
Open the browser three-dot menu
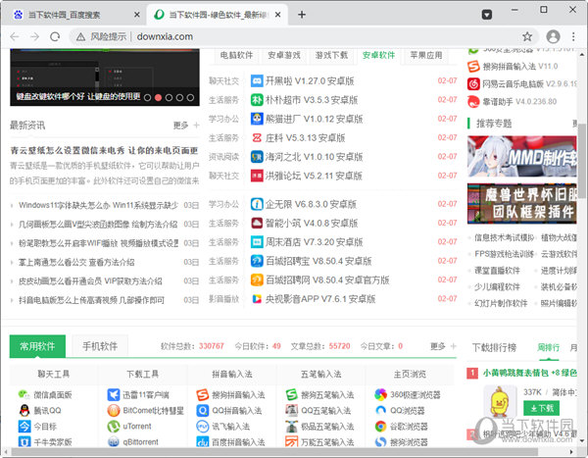tap(573, 37)
